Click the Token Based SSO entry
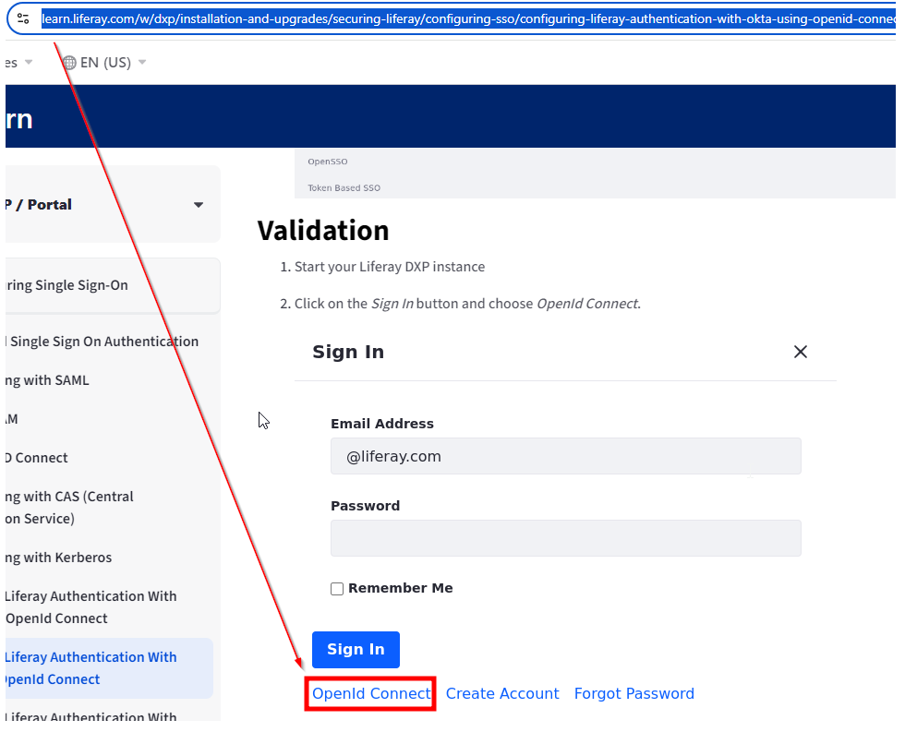This screenshot has width=905, height=732. (344, 188)
